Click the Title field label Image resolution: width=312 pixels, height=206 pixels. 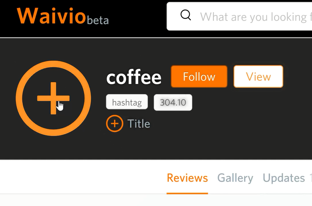(x=138, y=124)
